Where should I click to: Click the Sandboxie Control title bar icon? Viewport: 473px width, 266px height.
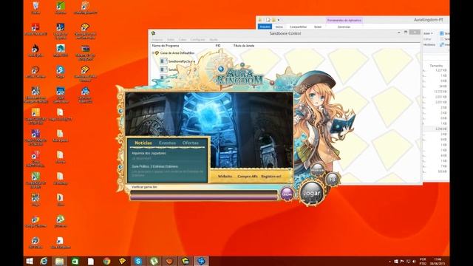(x=153, y=33)
